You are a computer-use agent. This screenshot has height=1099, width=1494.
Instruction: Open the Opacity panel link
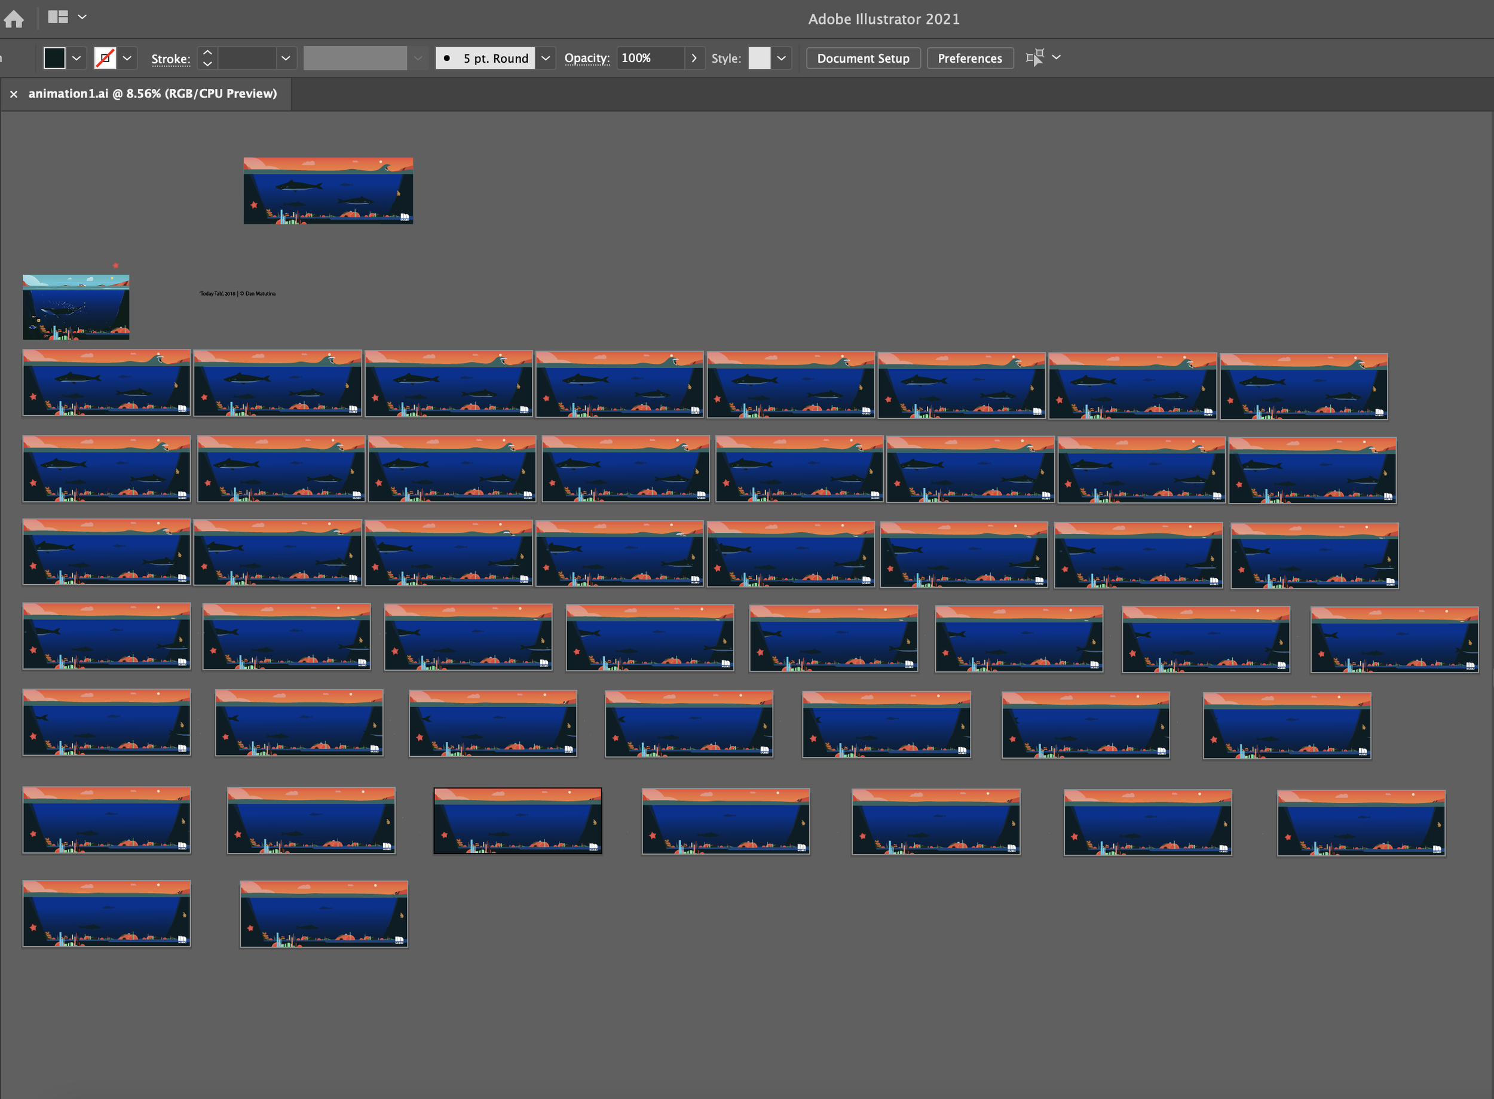coord(586,59)
